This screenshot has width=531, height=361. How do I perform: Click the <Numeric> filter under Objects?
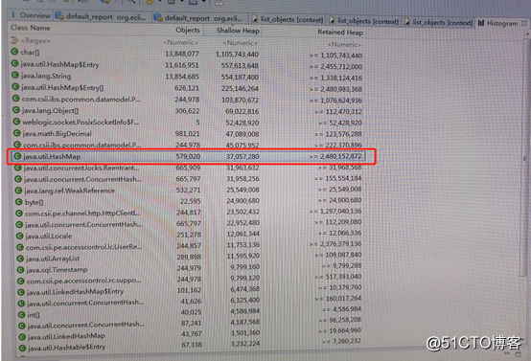click(180, 43)
